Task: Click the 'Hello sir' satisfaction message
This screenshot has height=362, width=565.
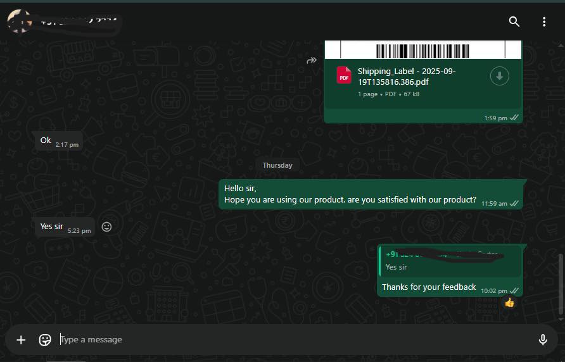Action: tap(350, 194)
